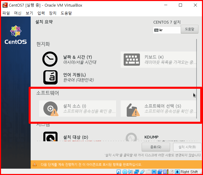The width and height of the screenshot is (203, 175).
Task: Click the KDUMP label
Action: coord(151,137)
